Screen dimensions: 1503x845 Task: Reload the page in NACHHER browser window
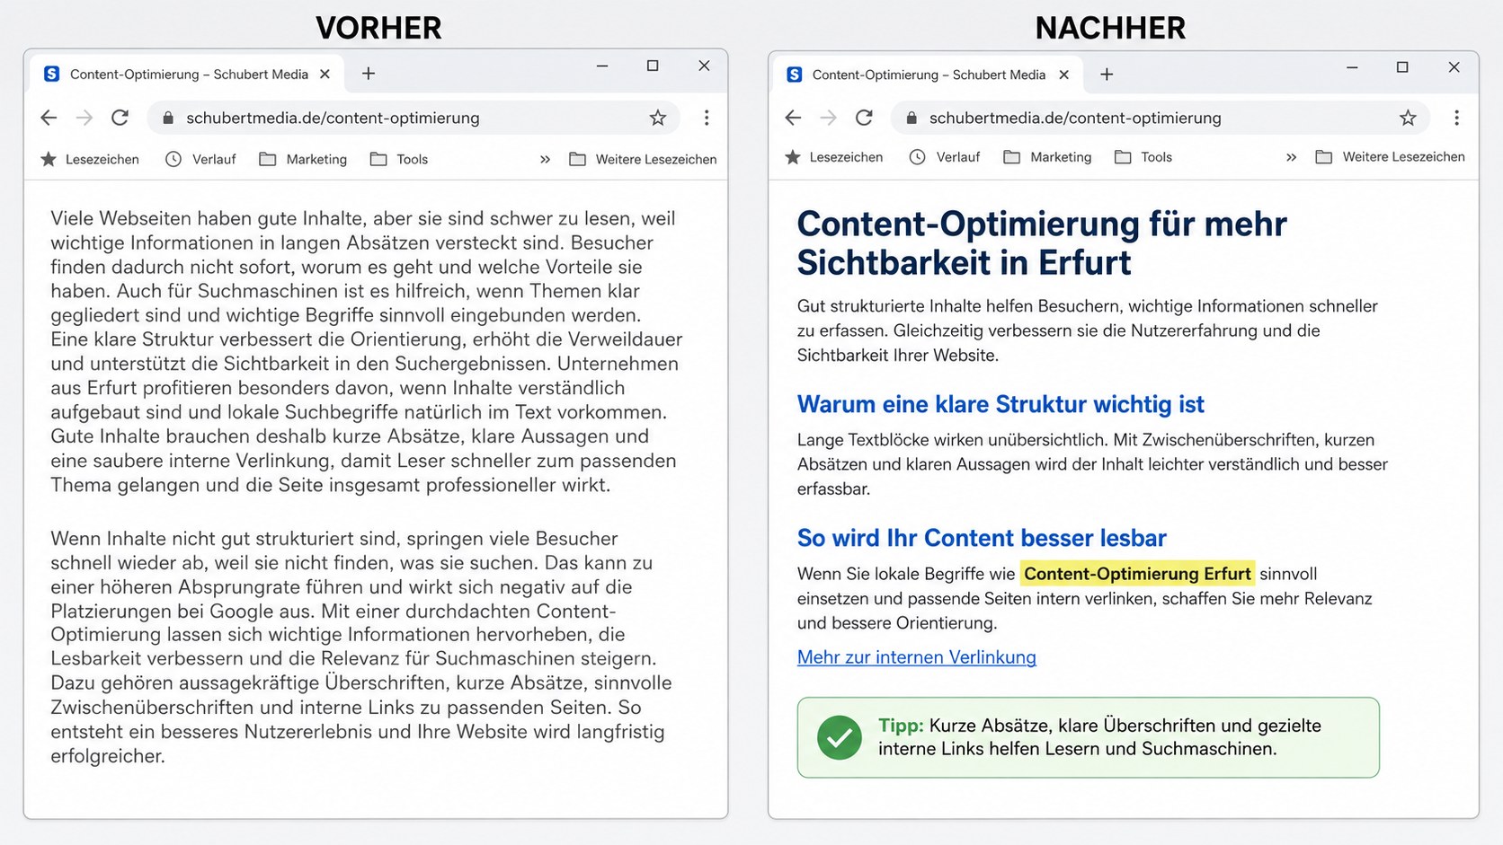864,118
